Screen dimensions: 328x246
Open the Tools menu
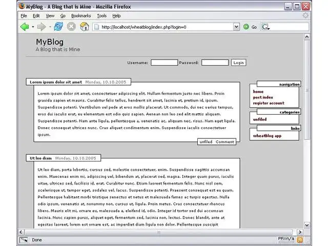pos(101,16)
